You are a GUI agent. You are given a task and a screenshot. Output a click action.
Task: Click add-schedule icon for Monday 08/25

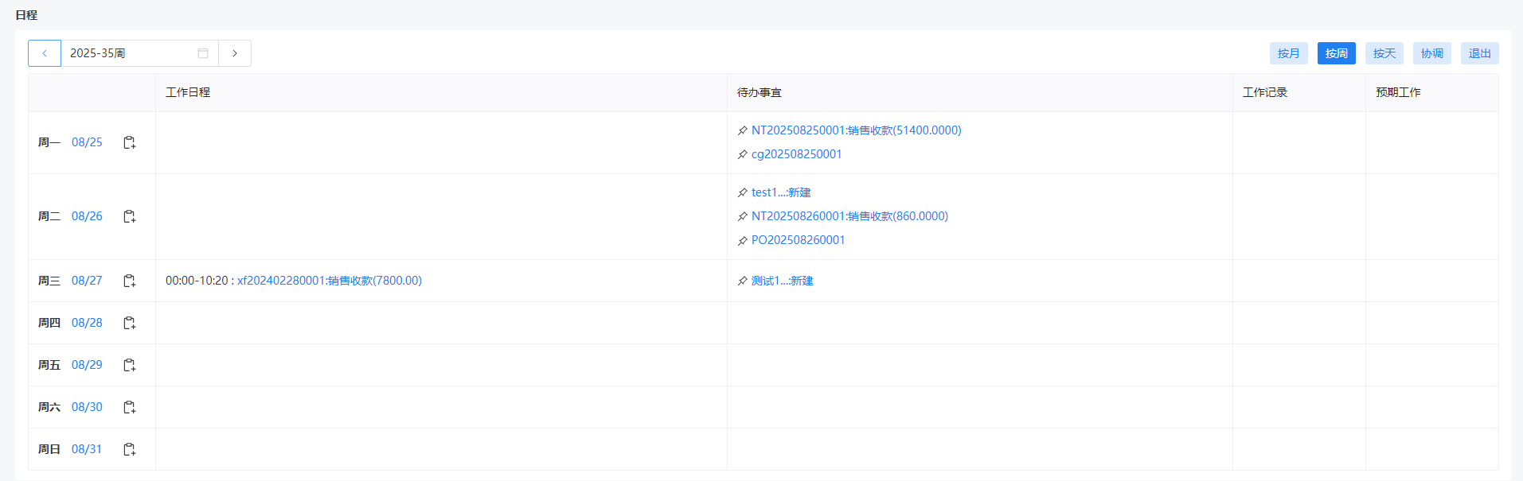tap(129, 142)
